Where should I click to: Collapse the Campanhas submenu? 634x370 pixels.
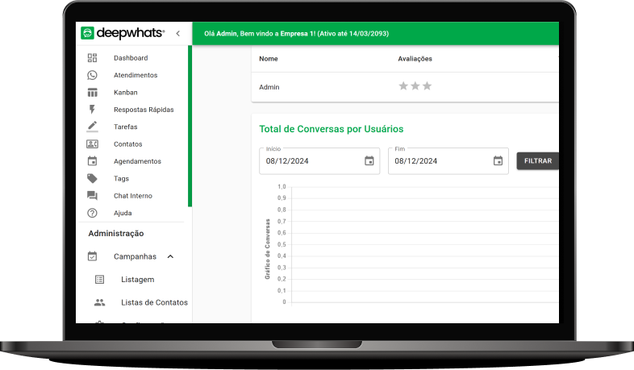click(170, 256)
